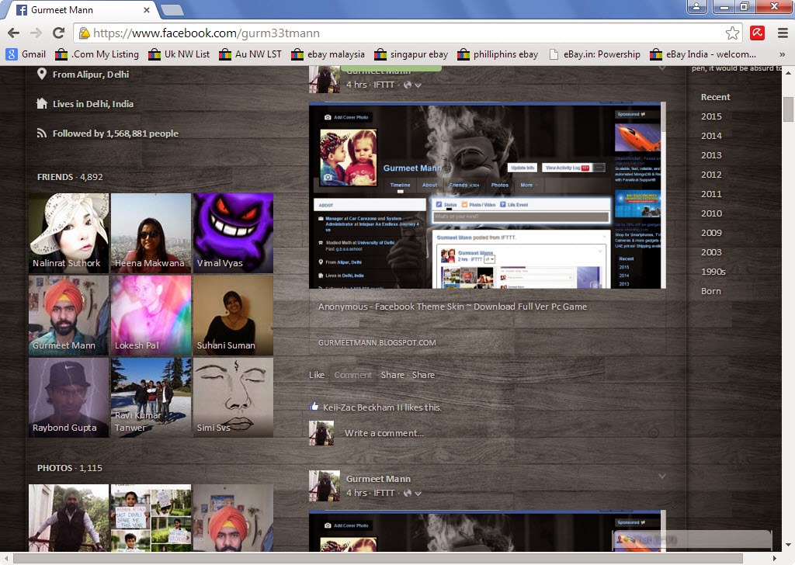
Task: Open Suhani Suman's friend thumbnail
Action: pos(233,315)
